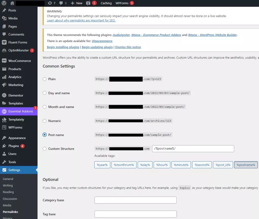
Task: Click the Posts pin icon in sidebar
Action: (x=4, y=10)
